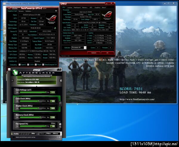Click the small NV icon beside Afterburner

9,69
